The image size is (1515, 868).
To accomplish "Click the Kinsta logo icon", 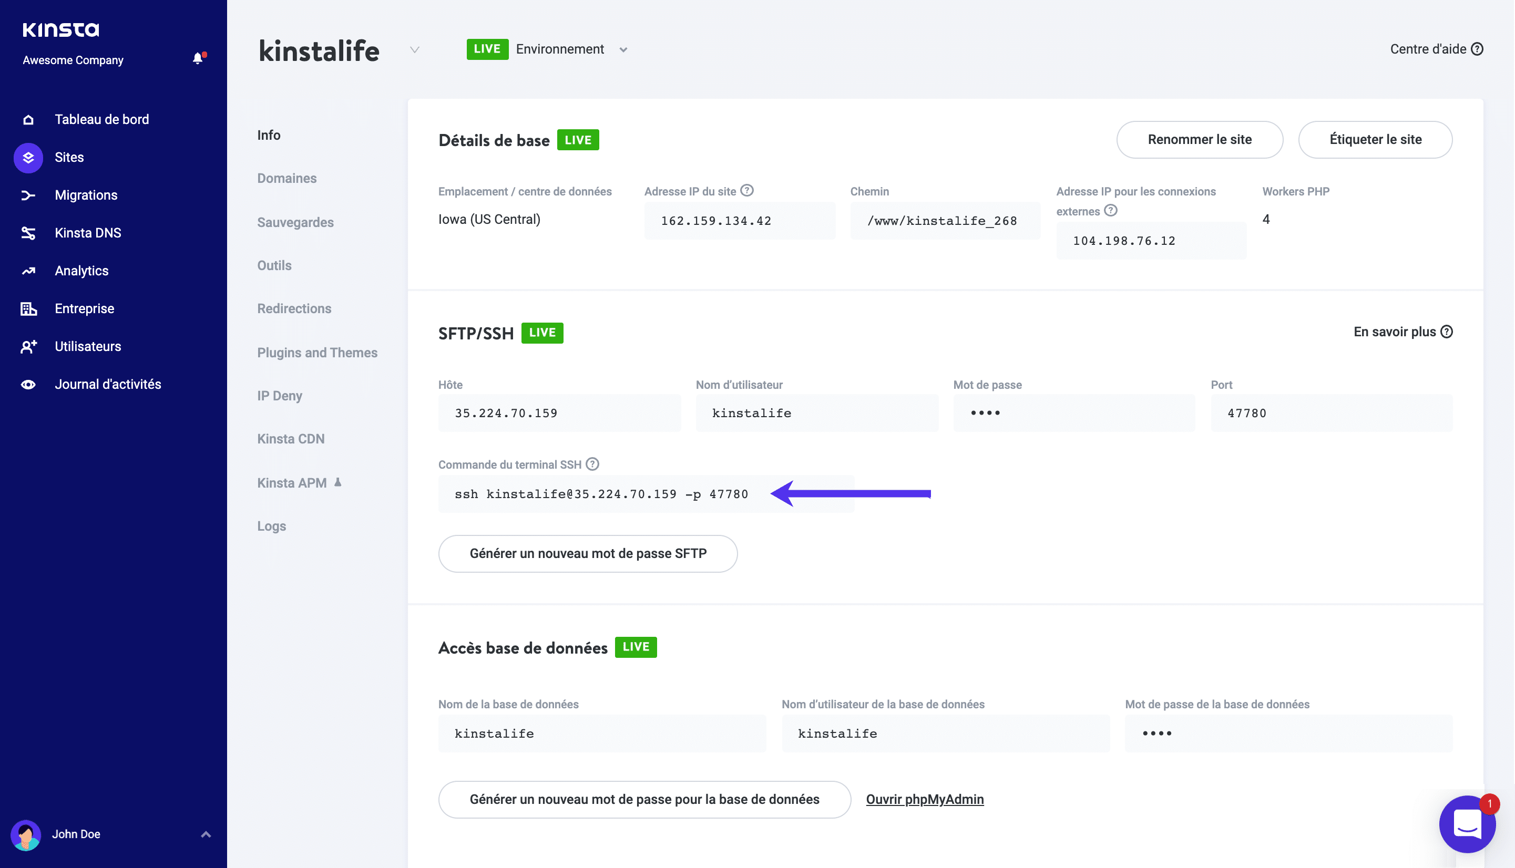I will click(62, 29).
